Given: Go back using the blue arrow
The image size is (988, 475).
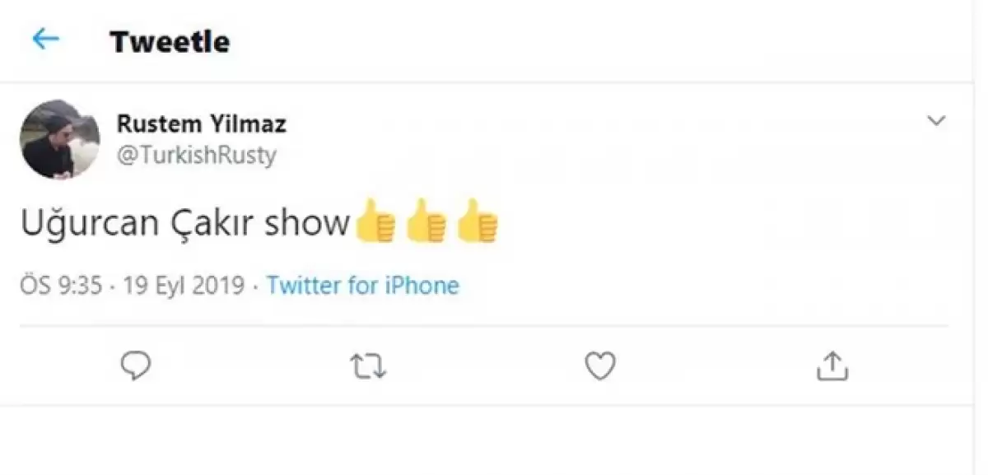Looking at the screenshot, I should click(x=45, y=40).
